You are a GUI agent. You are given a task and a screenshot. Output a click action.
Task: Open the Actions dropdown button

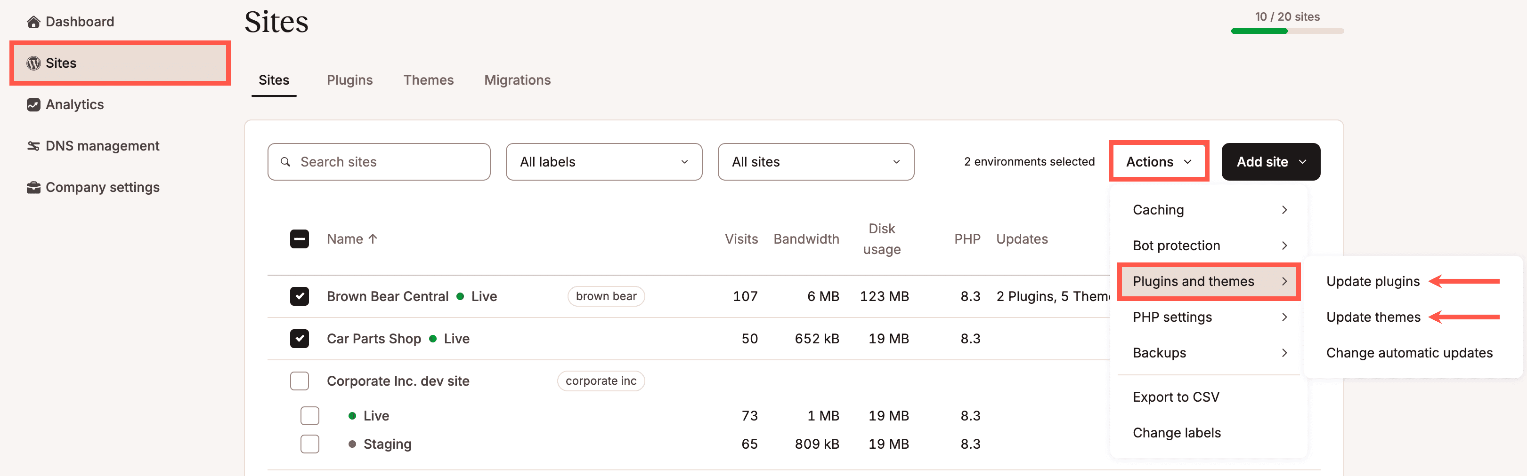pyautogui.click(x=1158, y=162)
